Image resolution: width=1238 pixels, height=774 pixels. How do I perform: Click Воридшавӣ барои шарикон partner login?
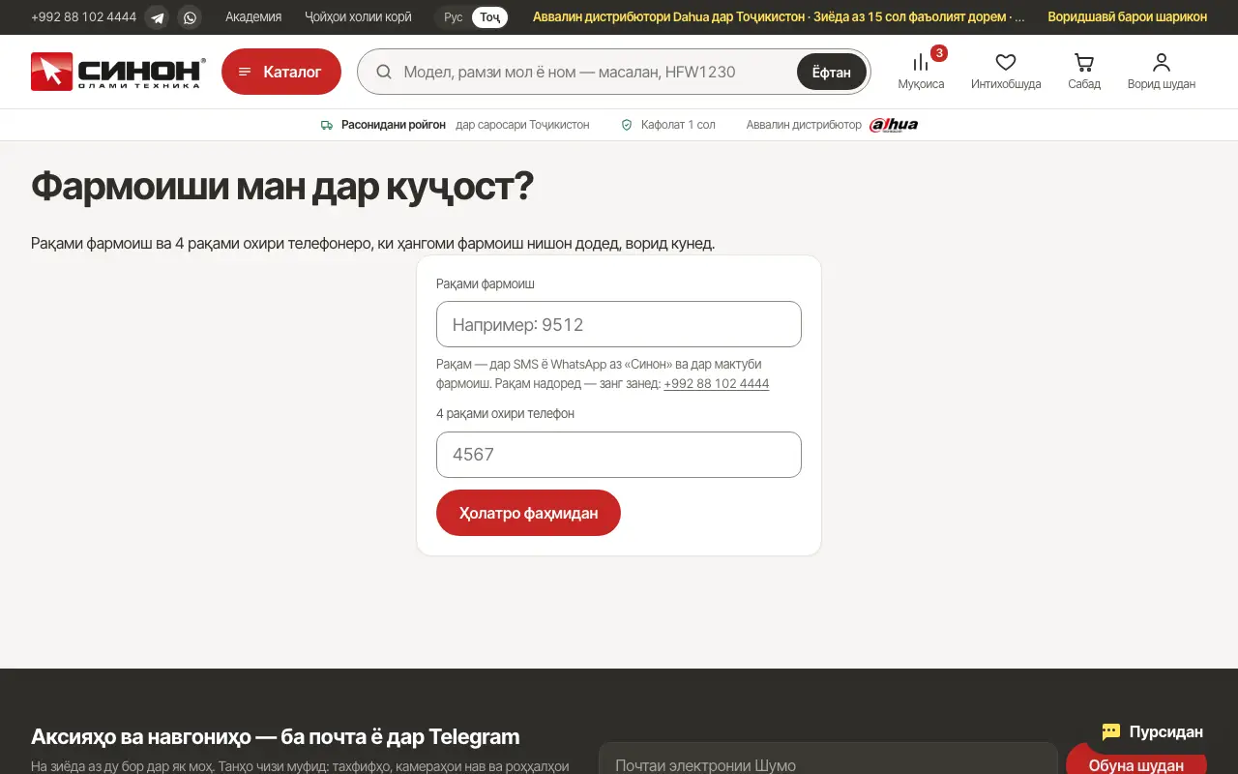(1127, 17)
